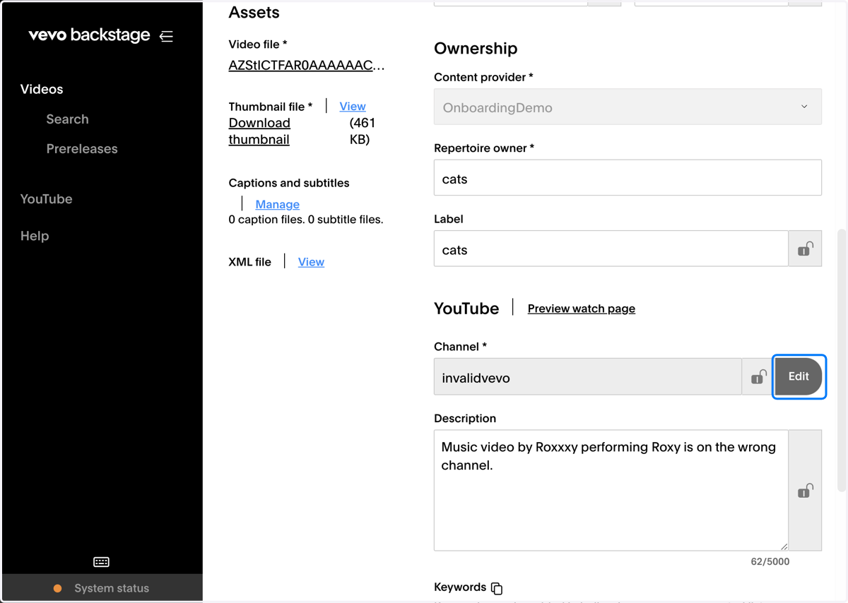Collapse sidebar with the menu icon

point(166,36)
